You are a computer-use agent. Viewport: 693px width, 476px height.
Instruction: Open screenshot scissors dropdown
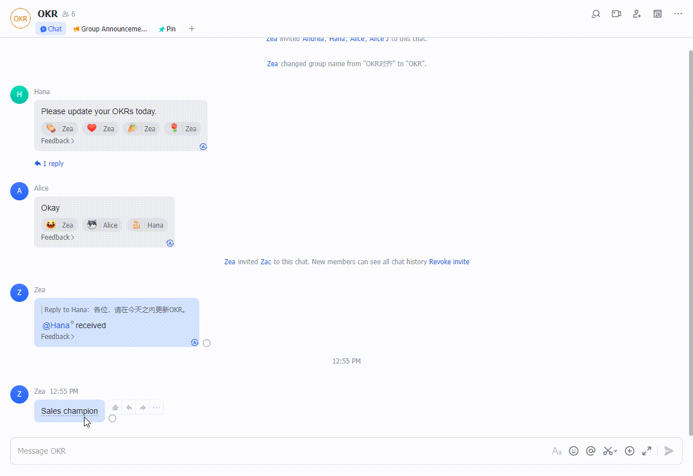click(610, 451)
